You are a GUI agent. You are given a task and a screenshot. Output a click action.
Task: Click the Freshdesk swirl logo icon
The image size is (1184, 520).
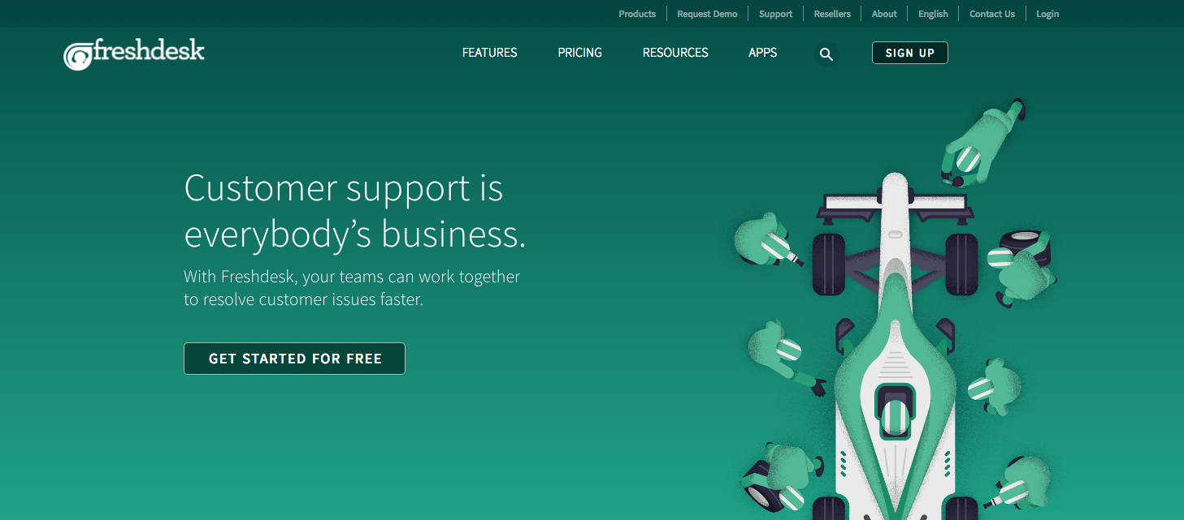(x=78, y=56)
